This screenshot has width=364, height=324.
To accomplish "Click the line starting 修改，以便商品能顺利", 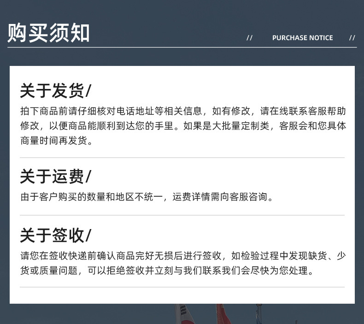I will click(x=183, y=126).
